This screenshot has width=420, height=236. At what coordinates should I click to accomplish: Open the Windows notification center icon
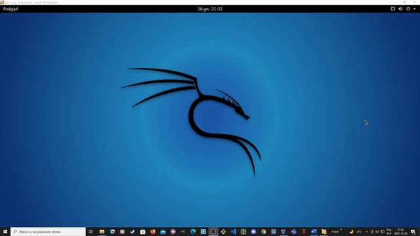413,231
